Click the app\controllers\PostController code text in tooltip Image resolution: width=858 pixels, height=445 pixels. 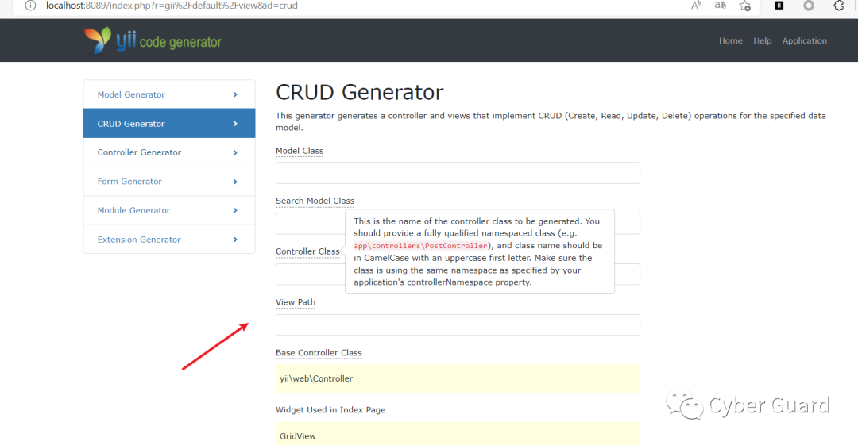(421, 246)
